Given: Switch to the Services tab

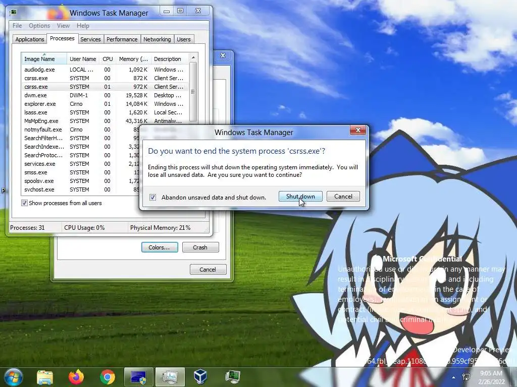Looking at the screenshot, I should point(91,39).
